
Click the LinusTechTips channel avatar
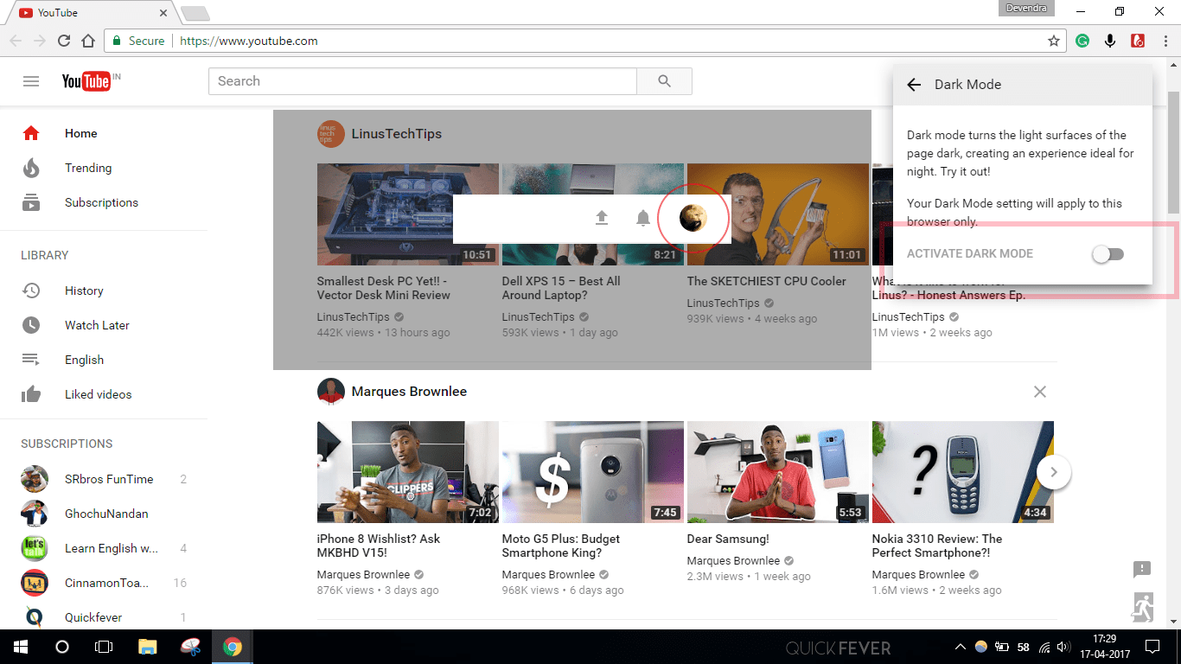330,134
